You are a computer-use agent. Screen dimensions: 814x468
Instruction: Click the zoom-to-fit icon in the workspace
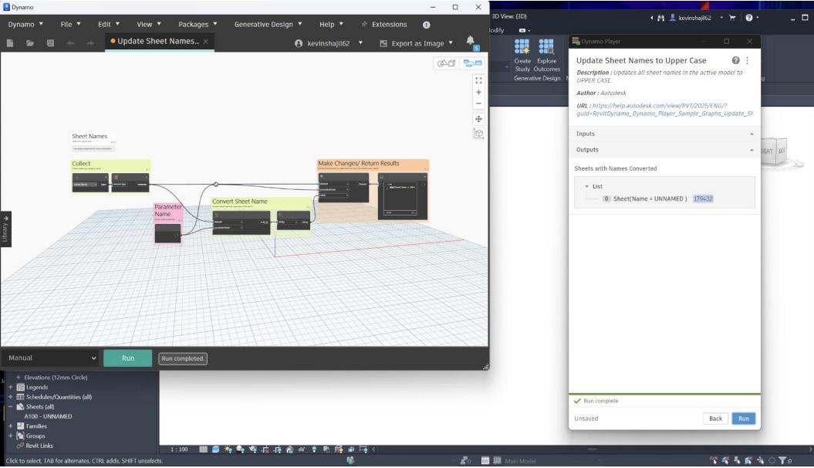(x=478, y=80)
